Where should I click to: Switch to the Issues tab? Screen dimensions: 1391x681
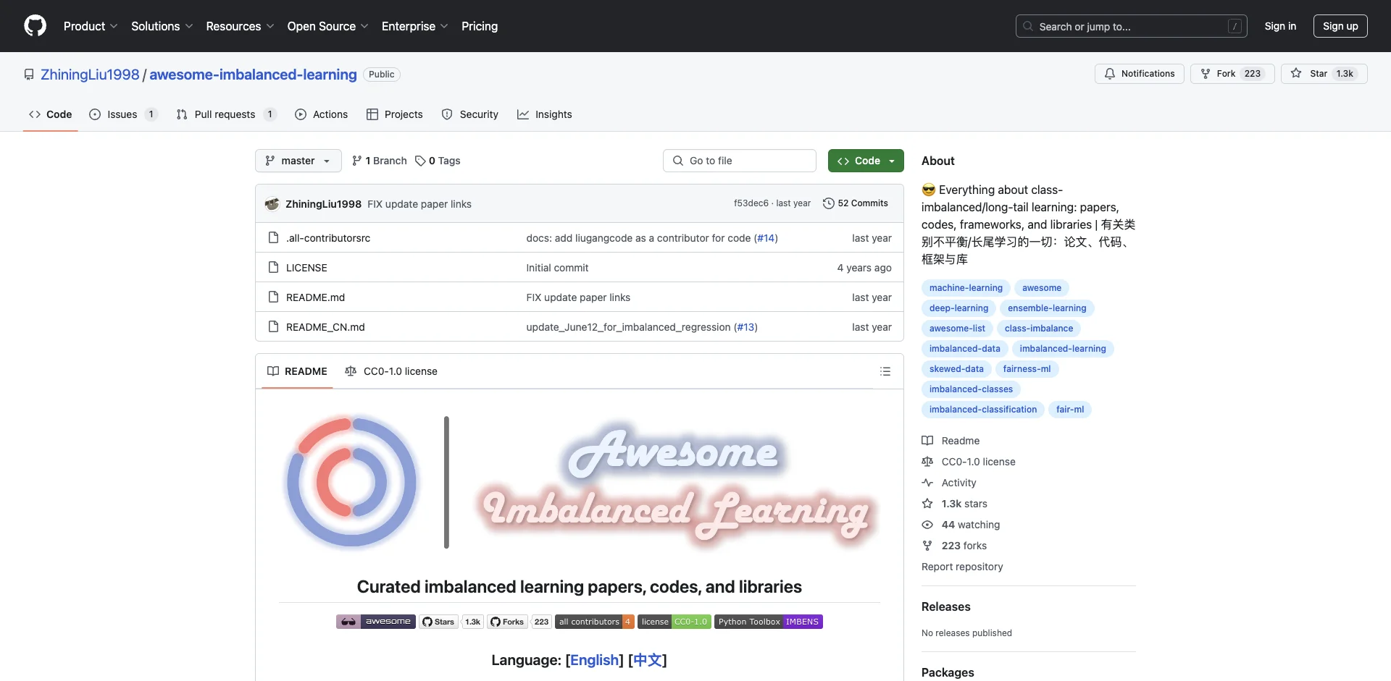tap(123, 114)
